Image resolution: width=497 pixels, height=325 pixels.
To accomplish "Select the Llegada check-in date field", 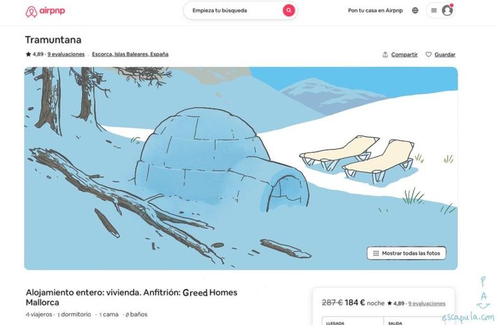I will 353,321.
